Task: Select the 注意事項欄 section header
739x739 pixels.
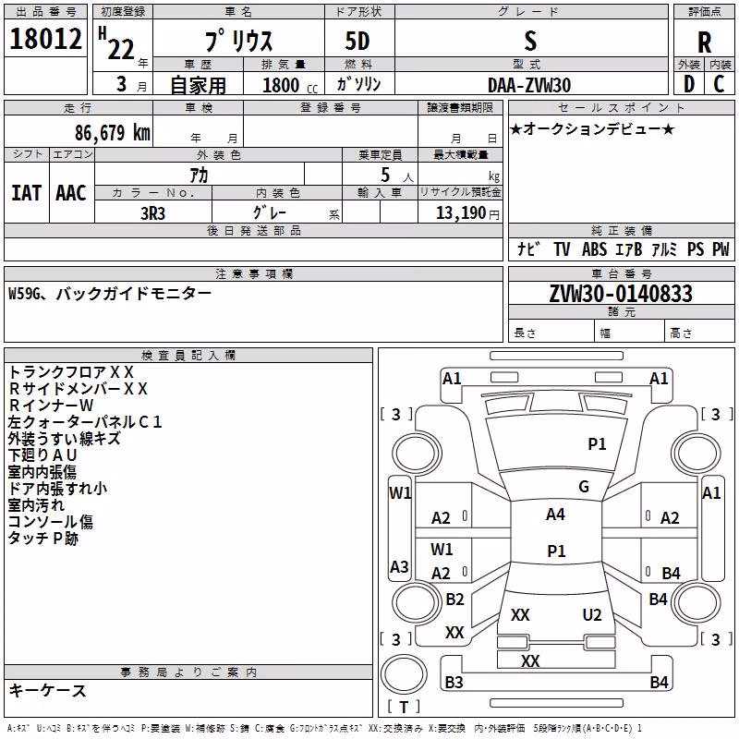Action: [x=253, y=273]
